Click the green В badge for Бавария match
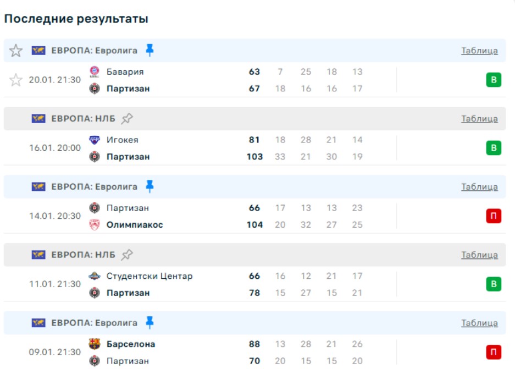This screenshot has width=515, height=369. [494, 80]
